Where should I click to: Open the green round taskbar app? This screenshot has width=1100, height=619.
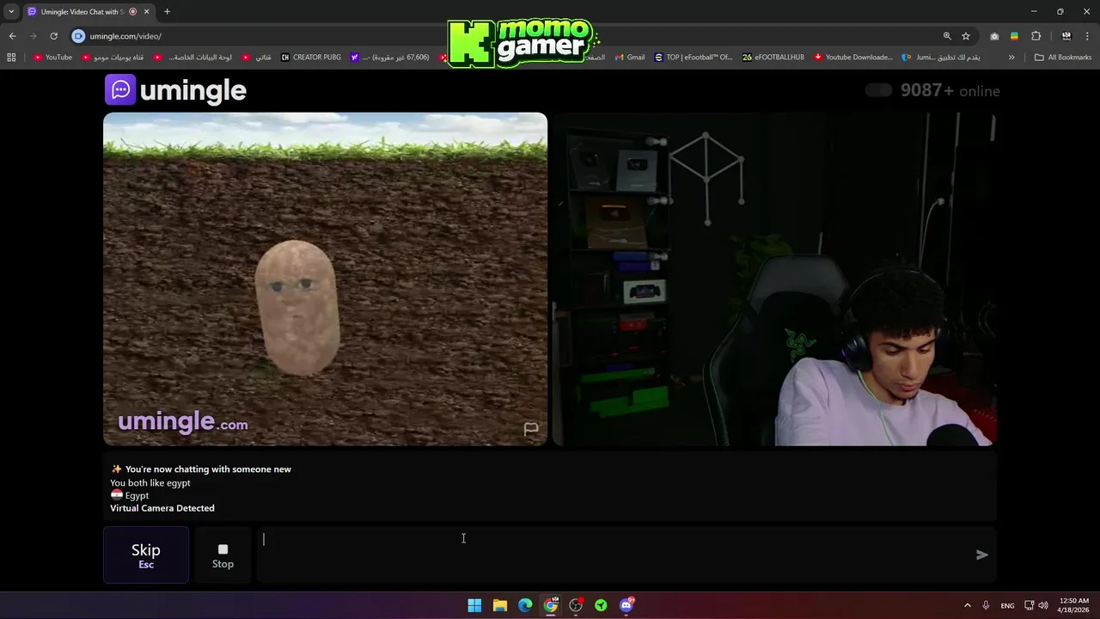click(601, 605)
